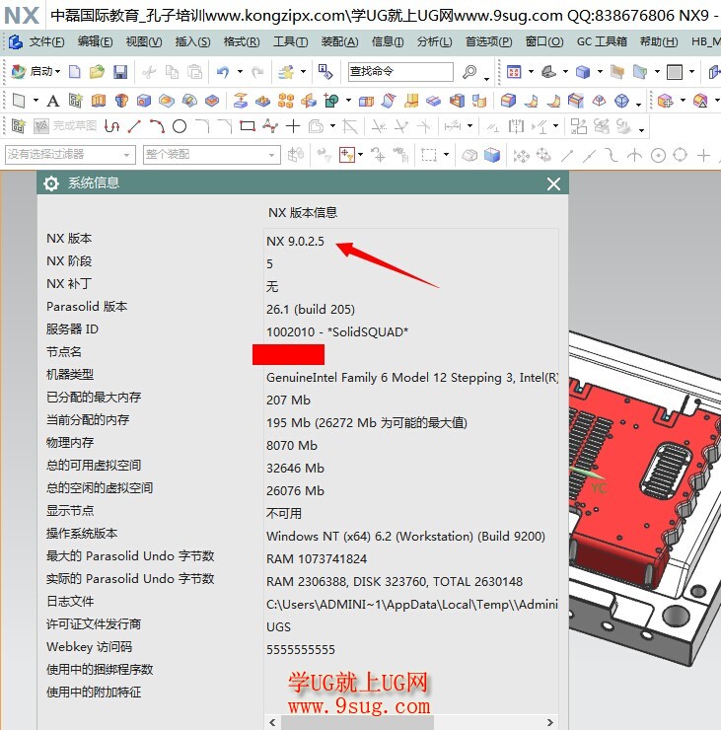This screenshot has height=730, width=721.
Task: Select the sketch Circle tool
Action: point(180,126)
